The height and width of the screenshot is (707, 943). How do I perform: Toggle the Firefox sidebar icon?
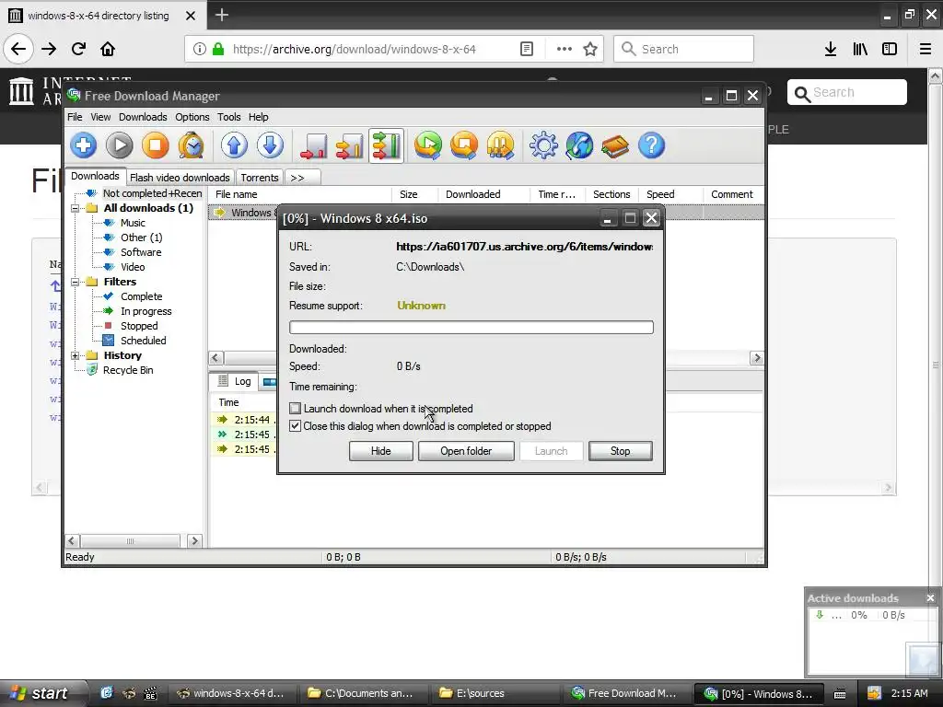890,49
